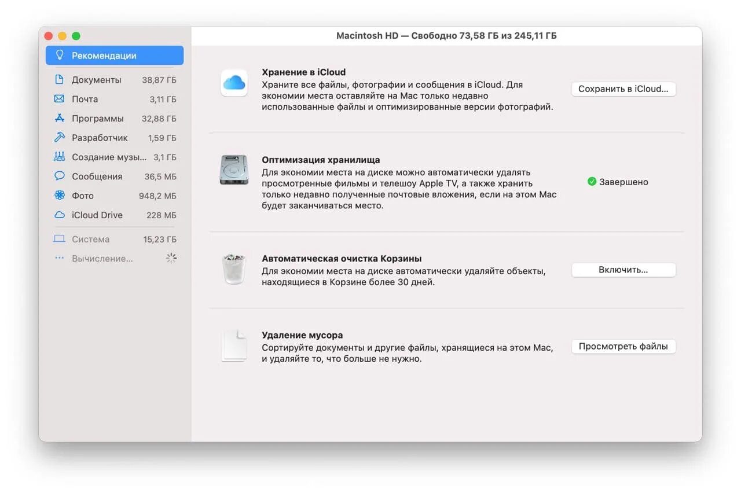The image size is (741, 493).
Task: Open the Создание музыки category
Action: pyautogui.click(x=115, y=157)
